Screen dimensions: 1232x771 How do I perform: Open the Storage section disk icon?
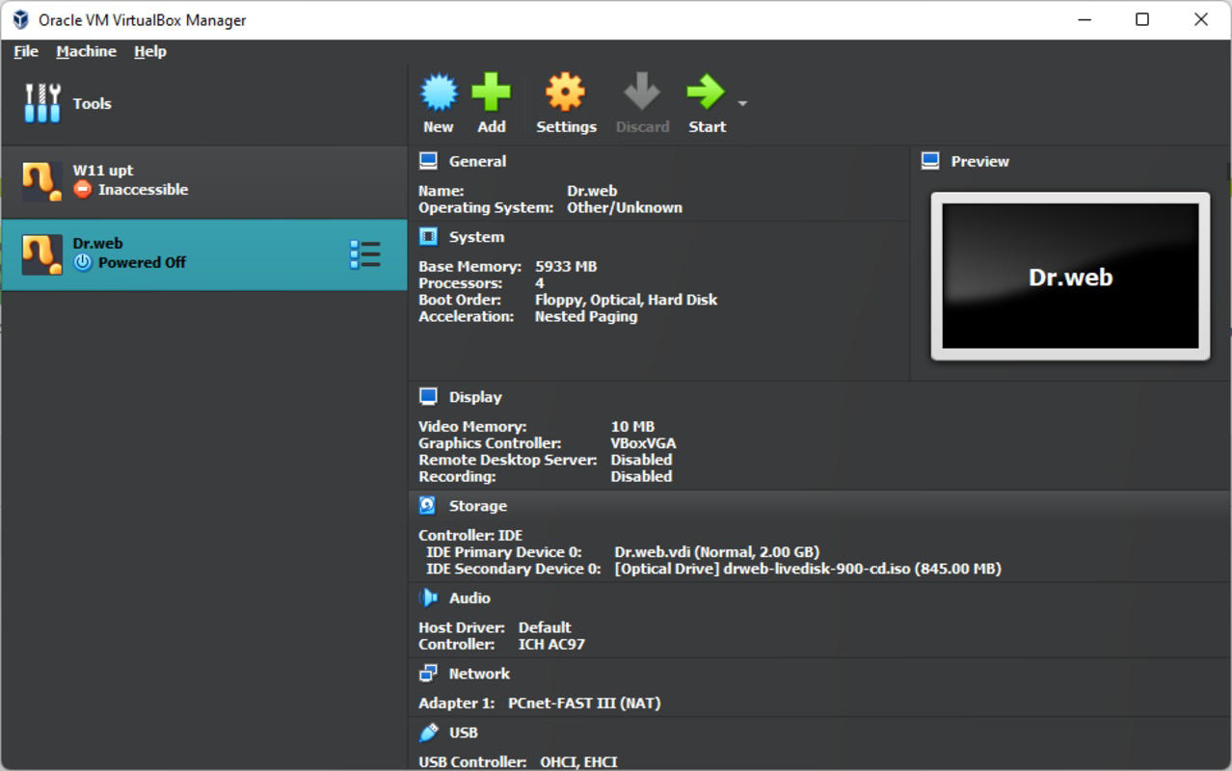[428, 504]
